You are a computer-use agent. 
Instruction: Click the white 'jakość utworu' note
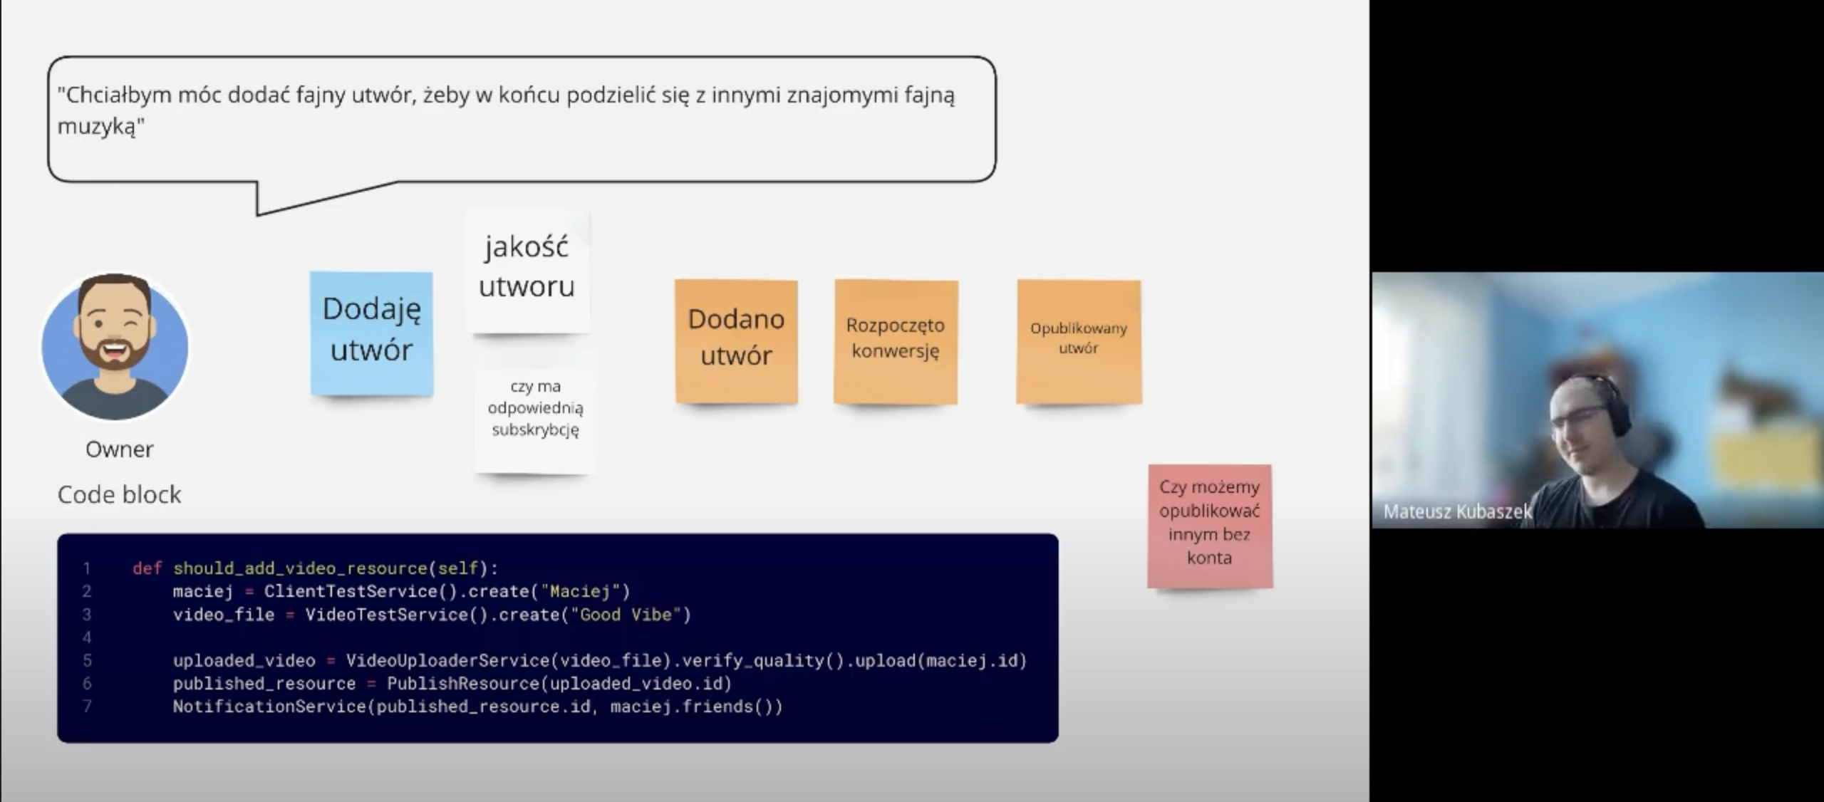(x=527, y=268)
